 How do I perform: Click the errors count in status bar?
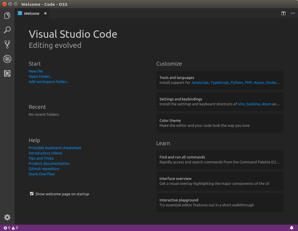tap(7, 228)
